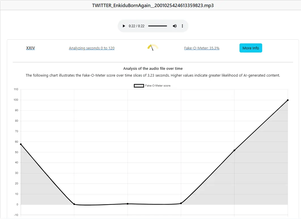The image size is (301, 219).
Task: Click the 0:22 / 0:22 time display
Action: 136,26
